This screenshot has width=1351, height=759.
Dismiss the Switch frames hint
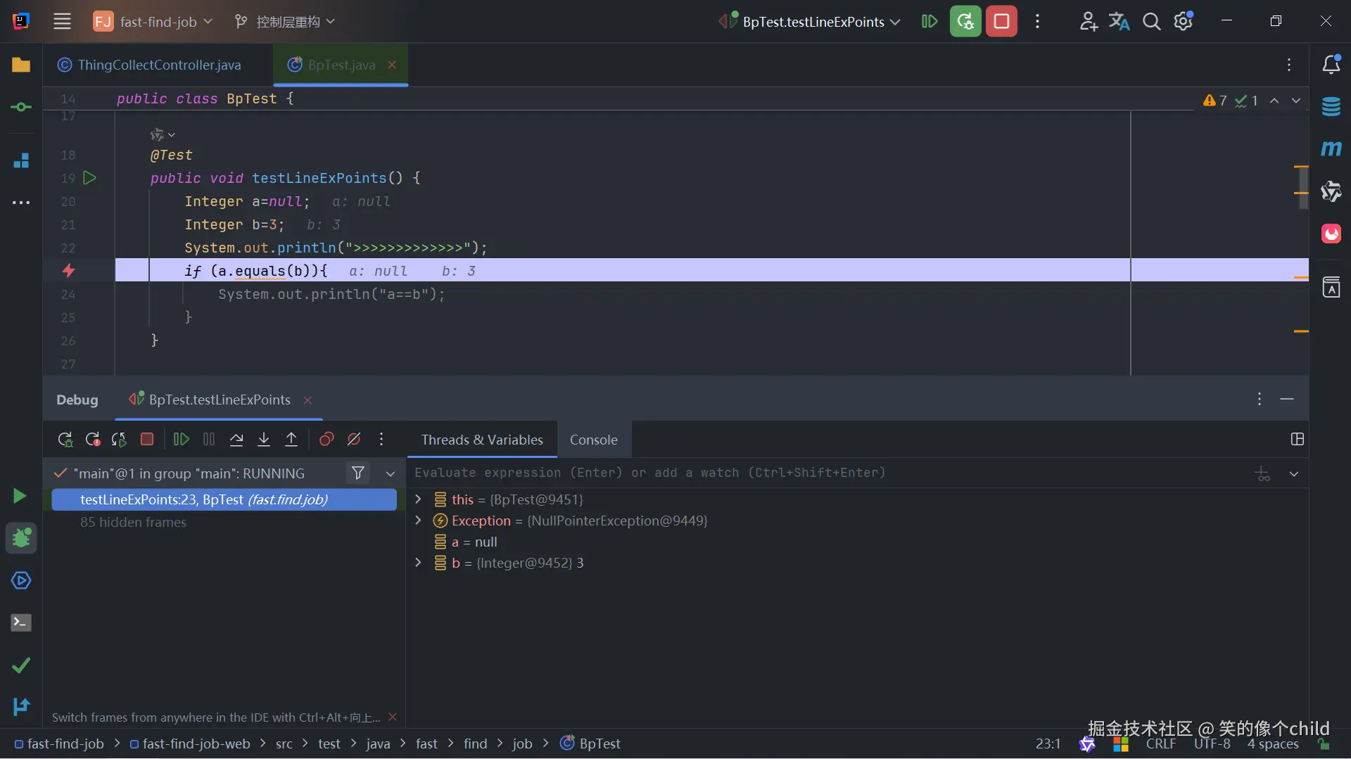[x=393, y=717]
